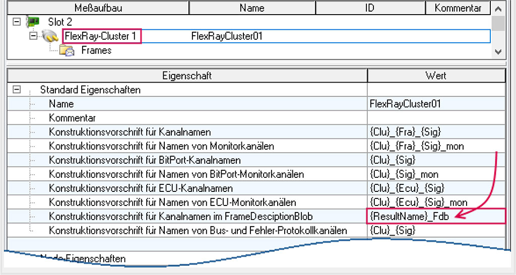
Task: Collapse the Standard Eigenschaften section
Action: tap(17, 90)
